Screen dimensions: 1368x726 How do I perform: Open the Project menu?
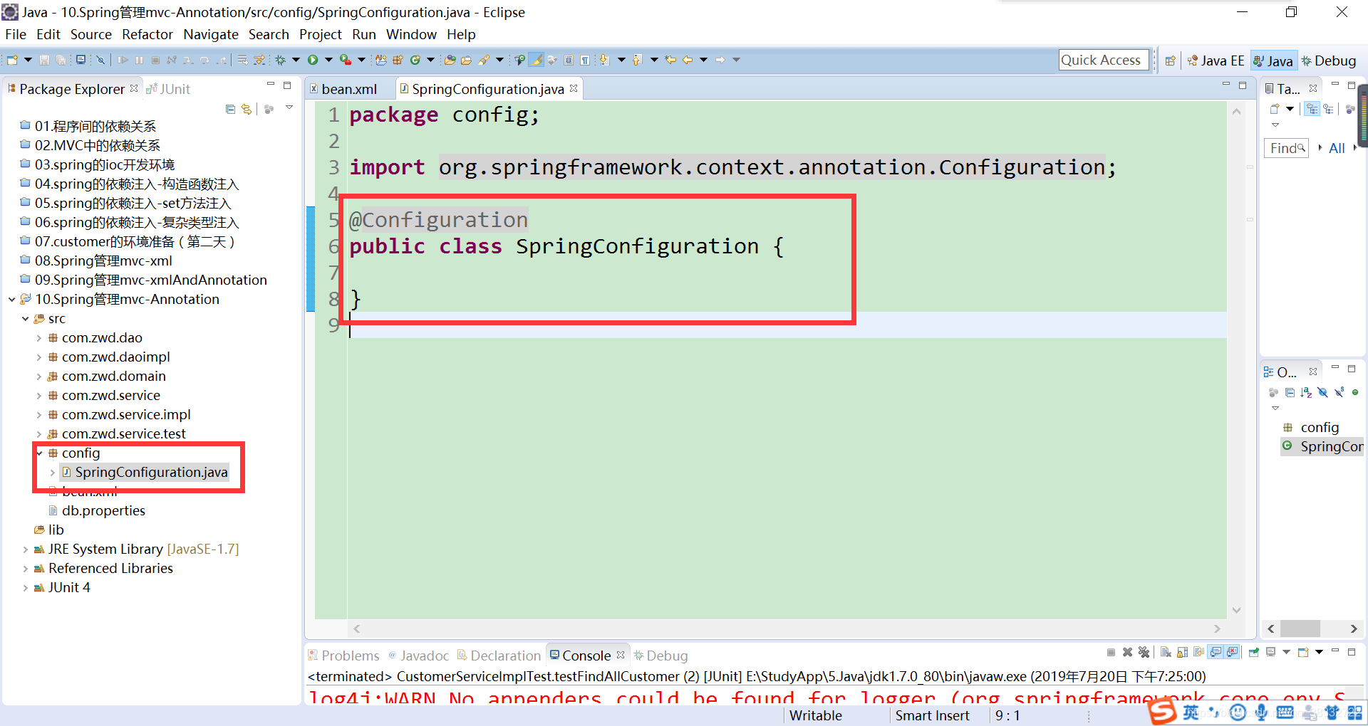pyautogui.click(x=321, y=34)
